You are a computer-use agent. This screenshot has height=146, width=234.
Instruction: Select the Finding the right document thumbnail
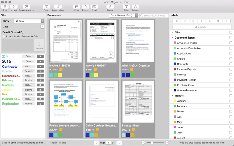pos(66,101)
